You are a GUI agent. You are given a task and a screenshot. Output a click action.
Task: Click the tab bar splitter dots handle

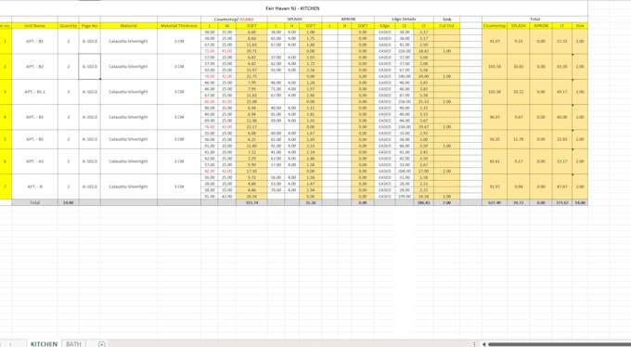[x=474, y=344]
